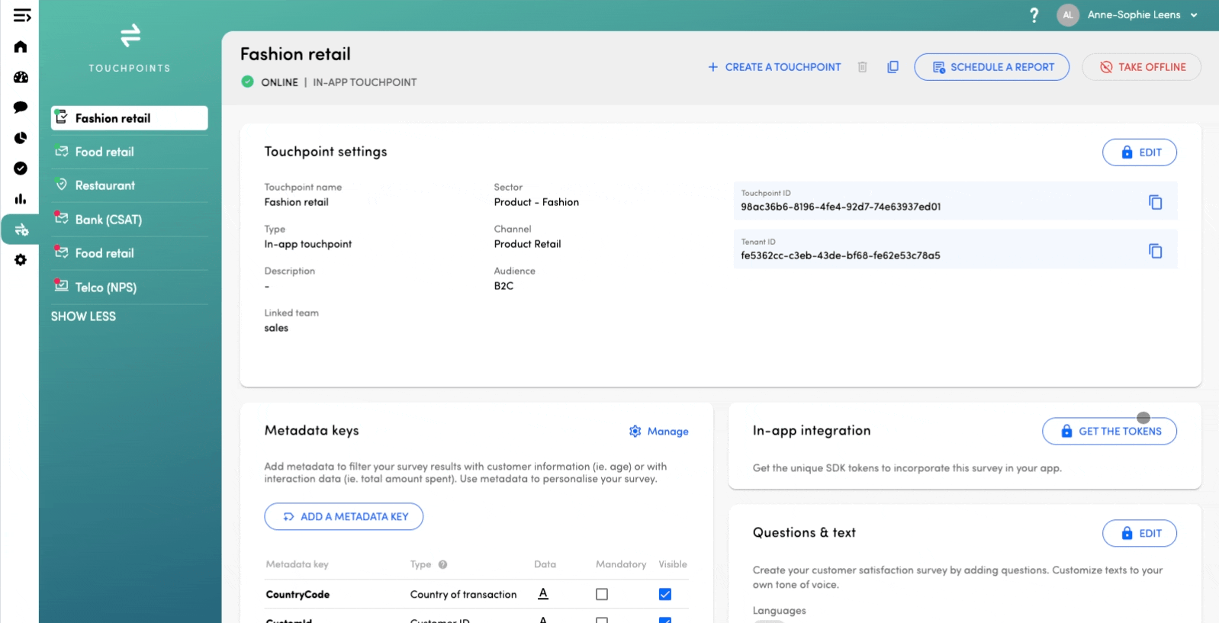Click Schedule a Report button
The image size is (1219, 623).
point(992,67)
